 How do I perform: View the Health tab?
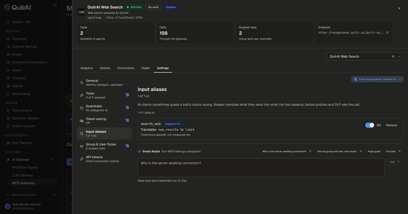(145, 68)
